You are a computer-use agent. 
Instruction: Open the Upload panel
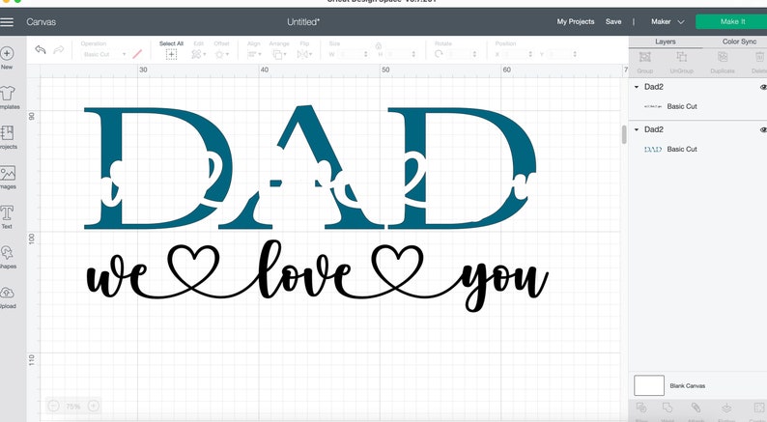pyautogui.click(x=8, y=297)
